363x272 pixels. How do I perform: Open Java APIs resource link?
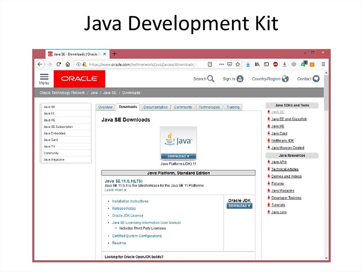pyautogui.click(x=279, y=162)
